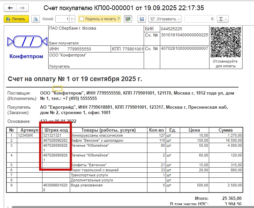Go forward with the right arrow button
Viewport: 254px width, 208px height.
[22, 8]
